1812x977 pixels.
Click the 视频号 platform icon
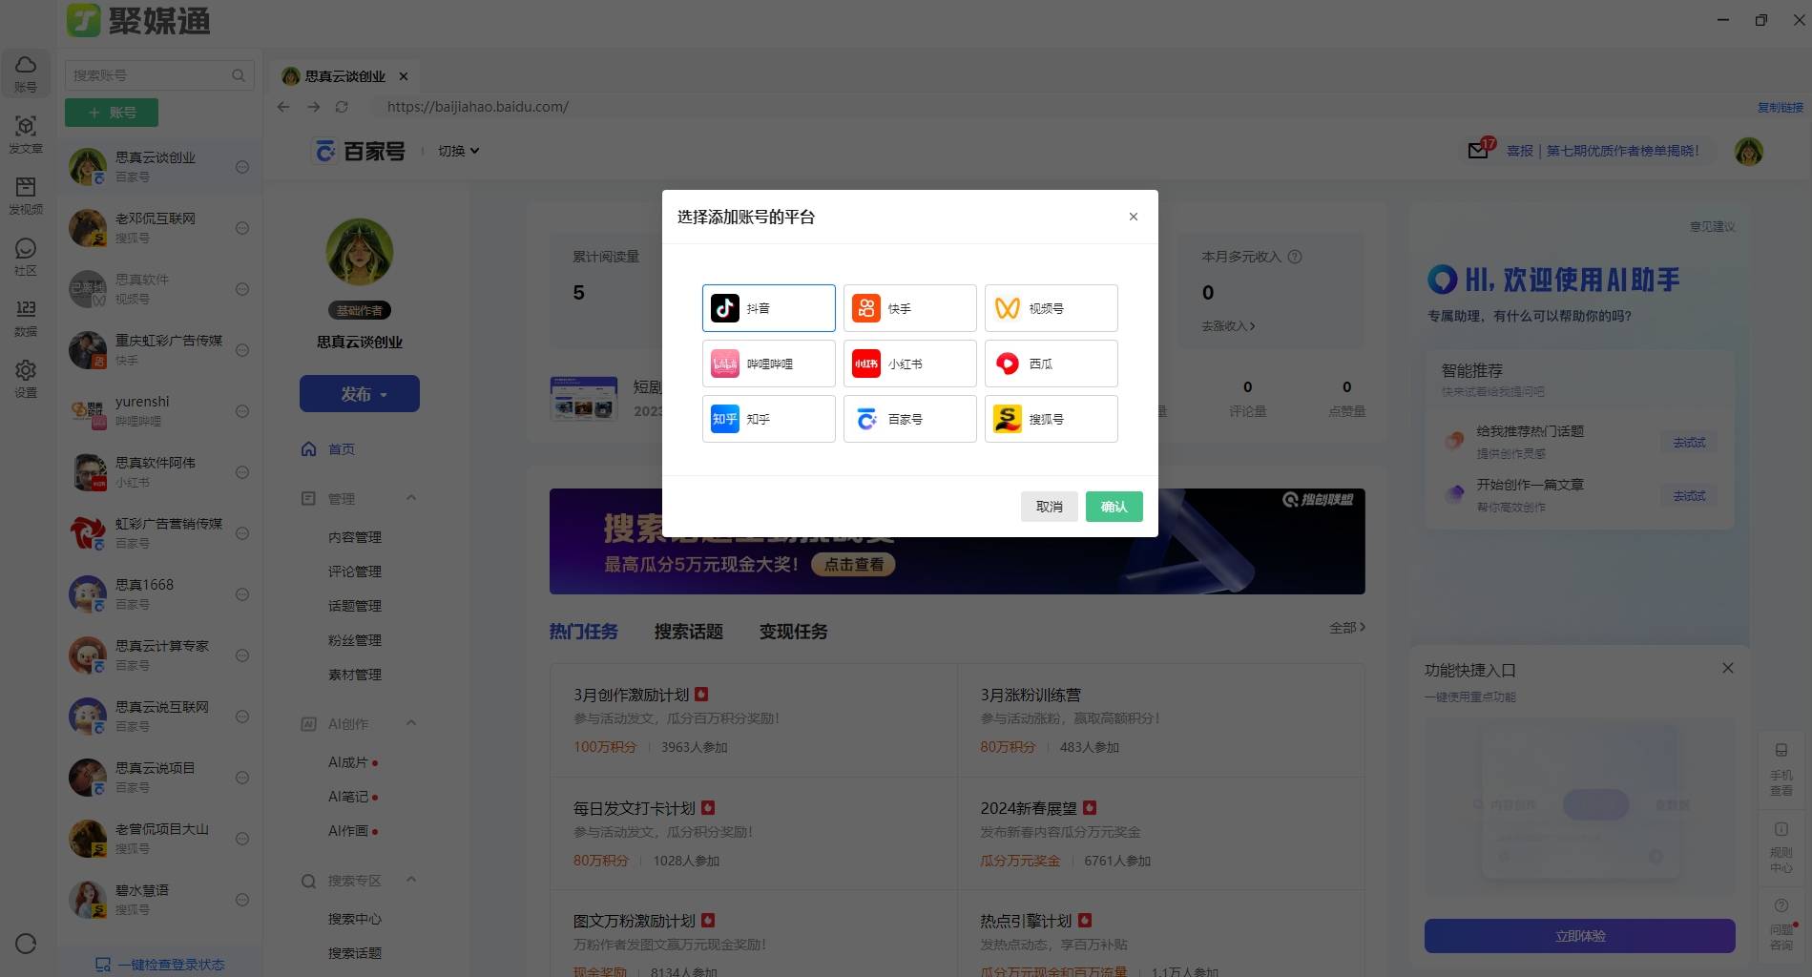click(x=1008, y=308)
